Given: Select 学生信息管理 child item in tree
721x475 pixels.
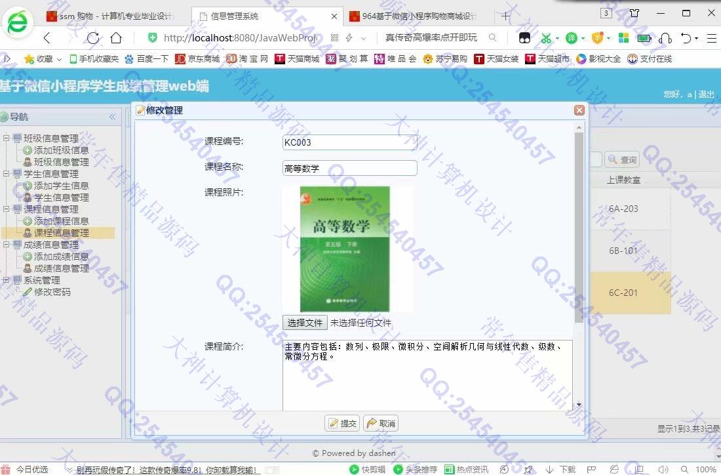Looking at the screenshot, I should coord(61,197).
